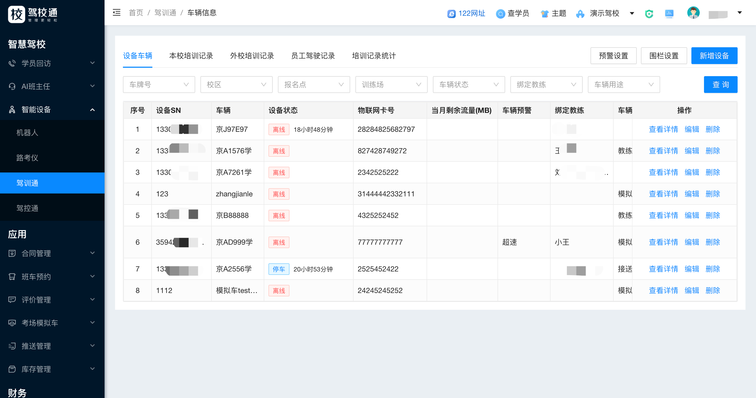Image resolution: width=756 pixels, height=398 pixels.
Task: Go to 首页 breadcrumb
Action: pyautogui.click(x=136, y=13)
